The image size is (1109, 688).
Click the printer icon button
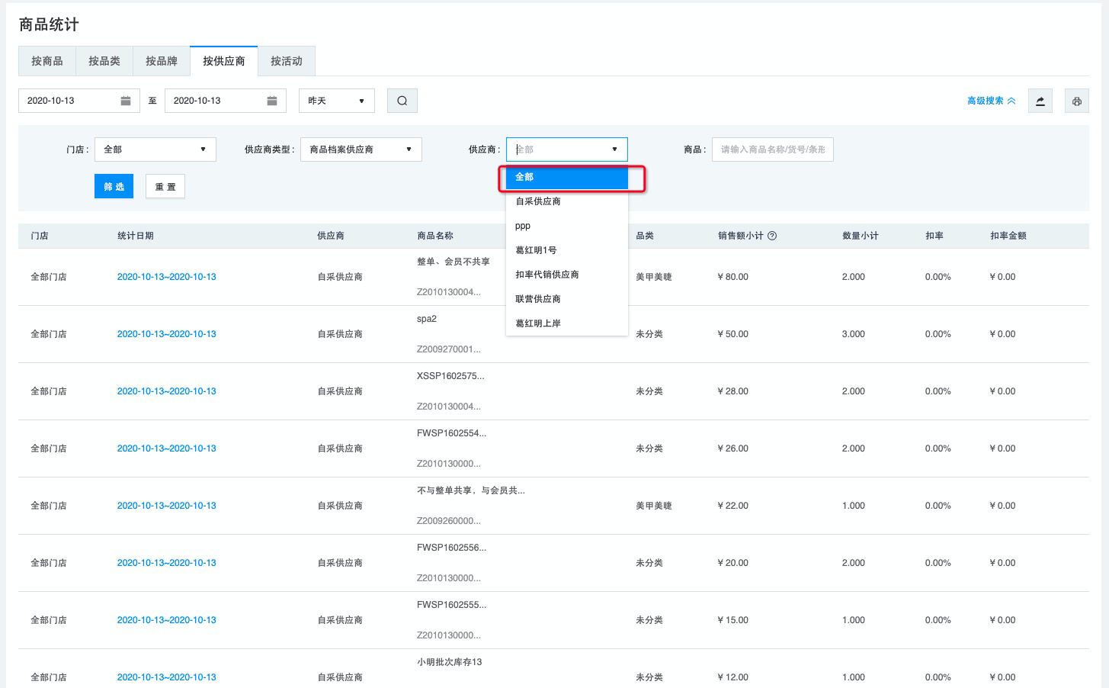point(1076,101)
